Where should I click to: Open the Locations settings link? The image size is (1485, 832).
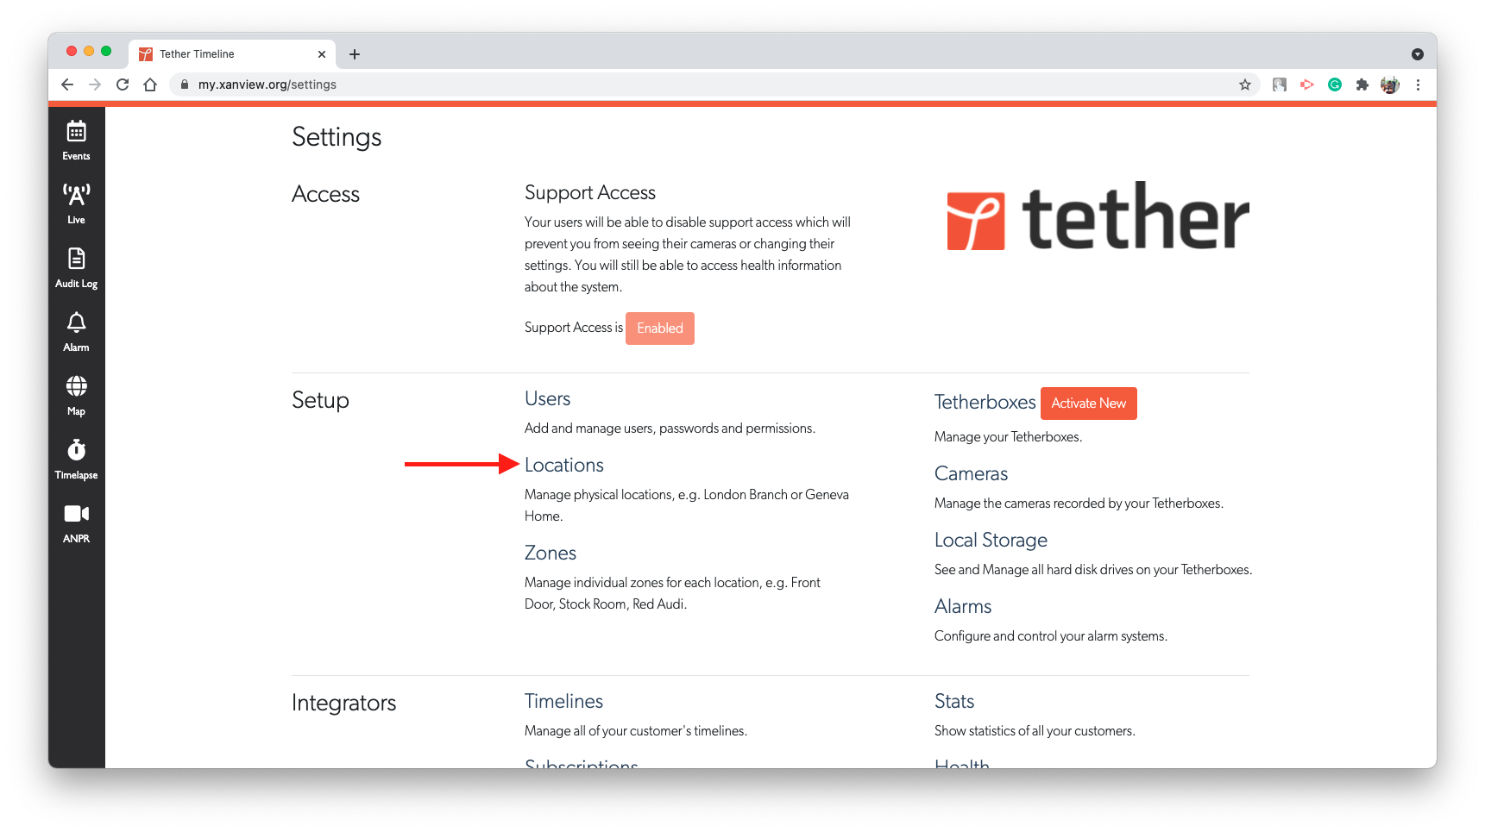[x=563, y=465]
